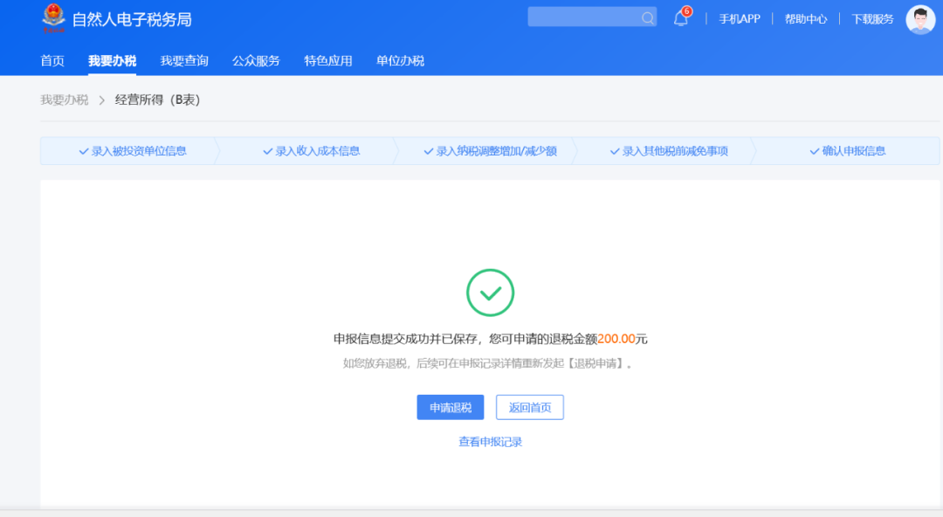
Task: Select the 录入被投资单位信息 completed step
Action: coord(131,150)
